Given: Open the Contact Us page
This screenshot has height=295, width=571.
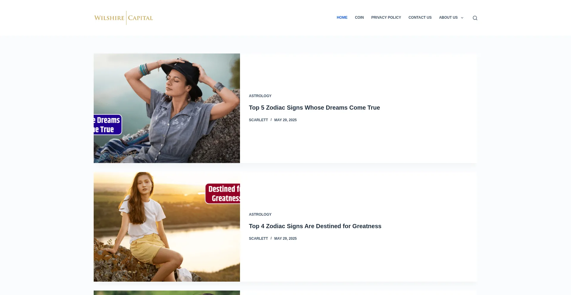Looking at the screenshot, I should point(420,18).
